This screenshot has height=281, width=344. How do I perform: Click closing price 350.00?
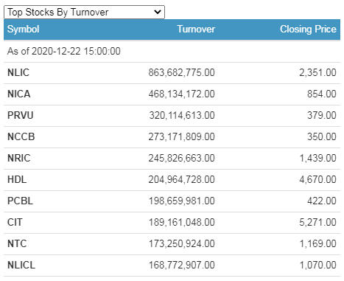point(322,136)
